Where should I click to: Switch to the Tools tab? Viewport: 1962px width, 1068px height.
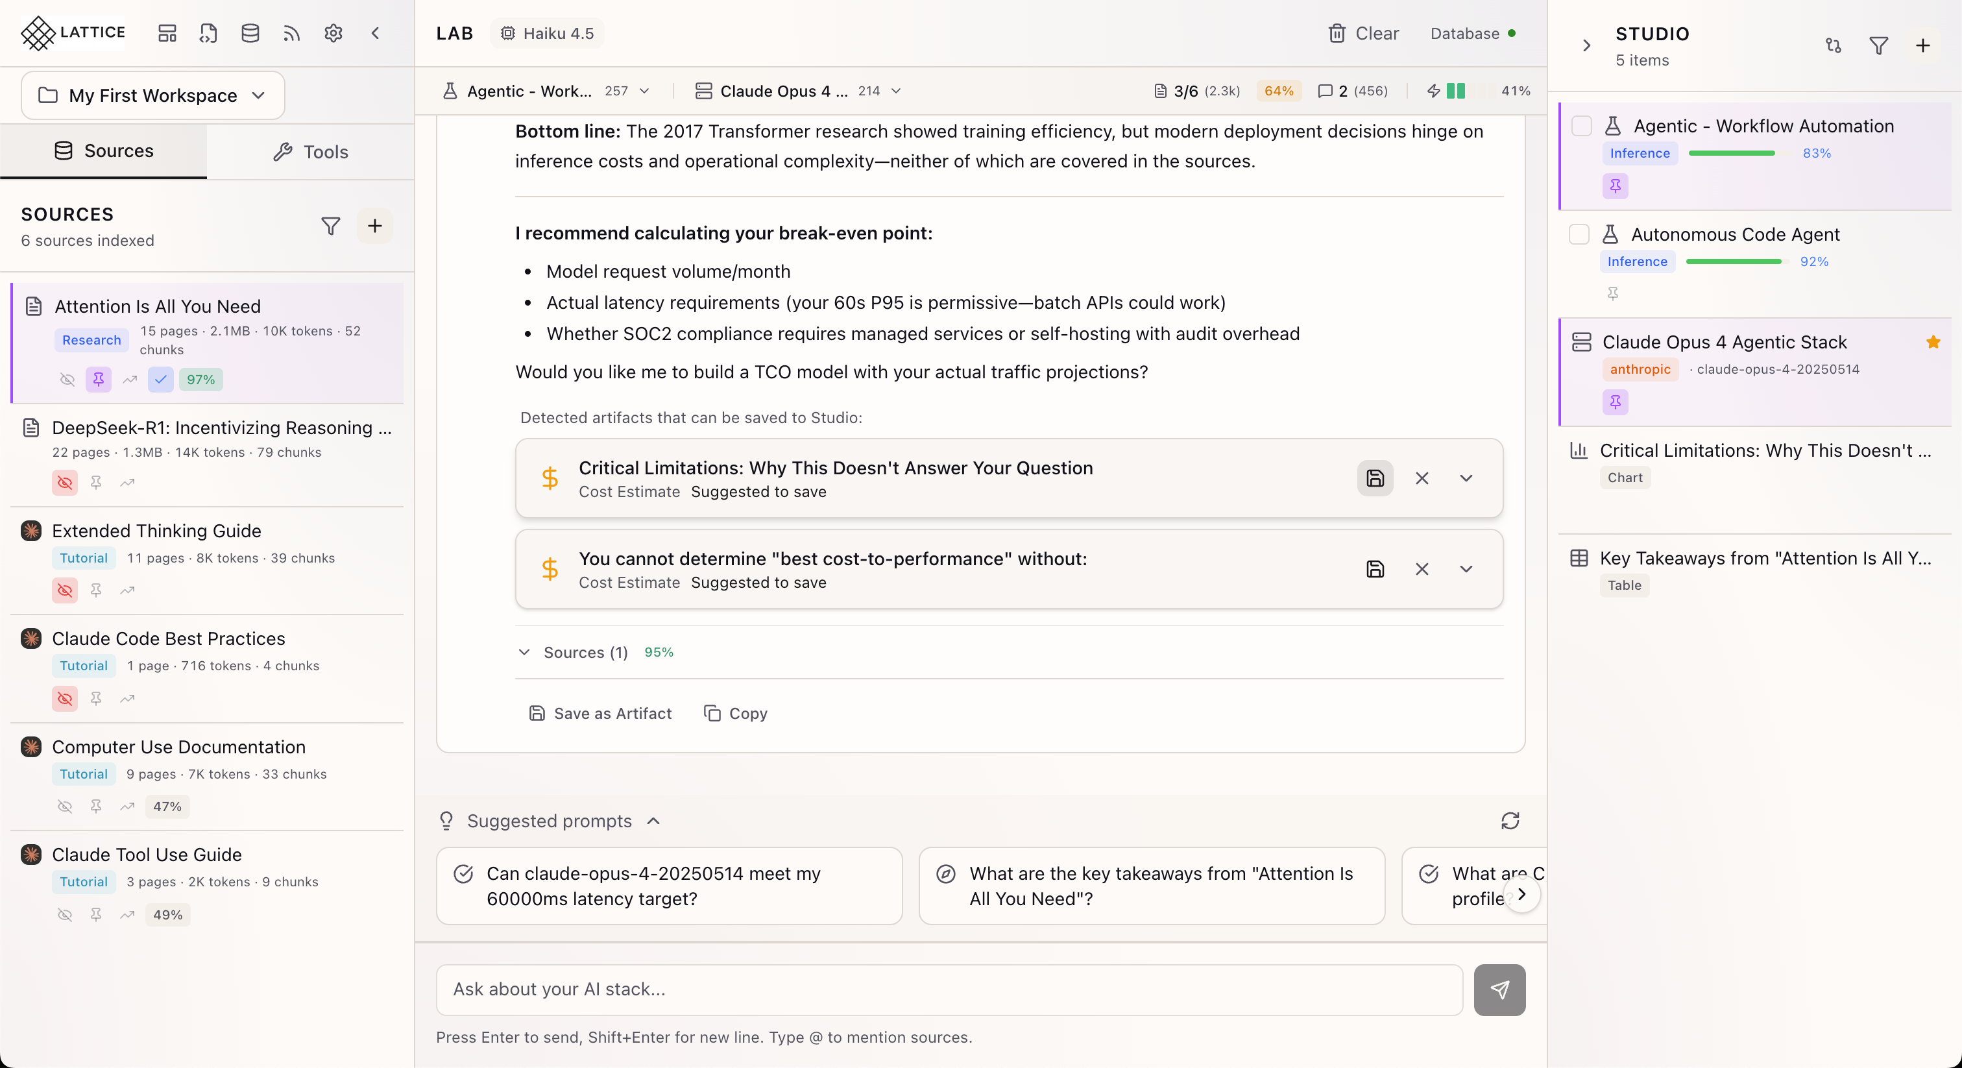pos(311,152)
